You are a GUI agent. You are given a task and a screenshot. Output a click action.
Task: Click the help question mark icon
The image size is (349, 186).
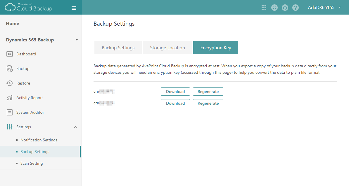point(296,8)
